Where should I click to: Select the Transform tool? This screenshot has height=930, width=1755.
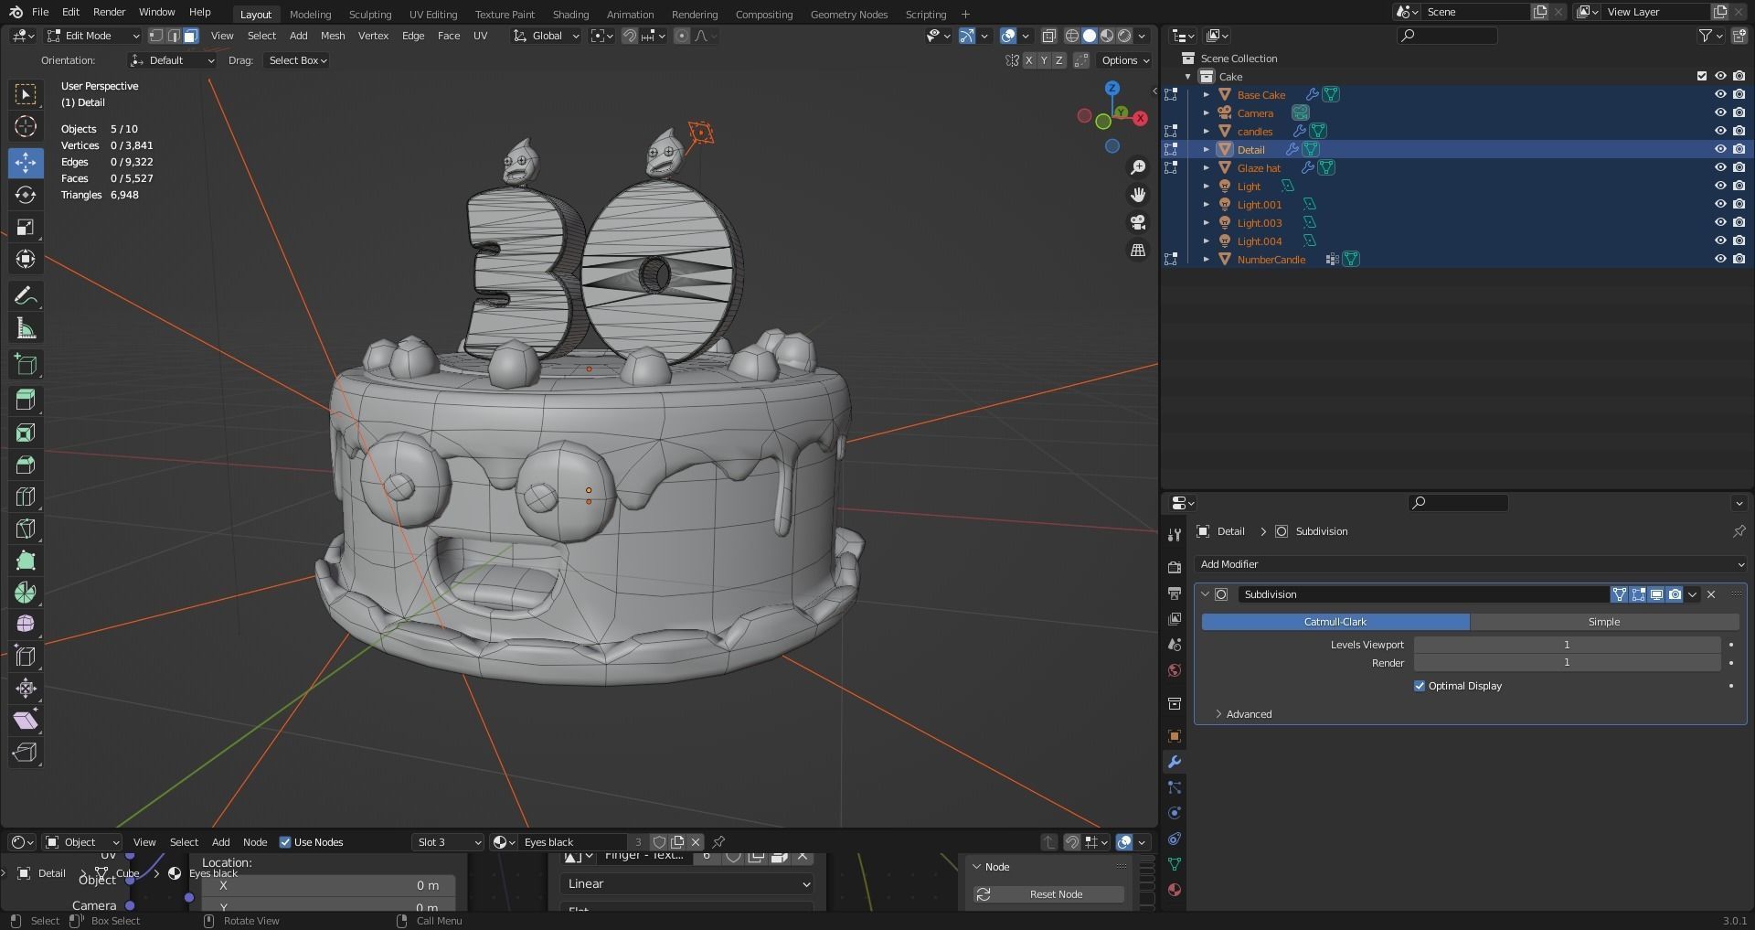click(x=26, y=259)
